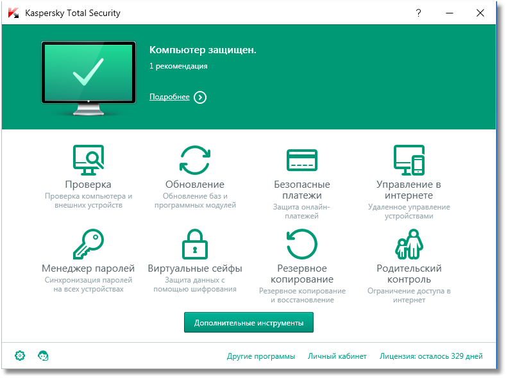
Task: Open the Проверка scan icon
Action: (x=88, y=160)
